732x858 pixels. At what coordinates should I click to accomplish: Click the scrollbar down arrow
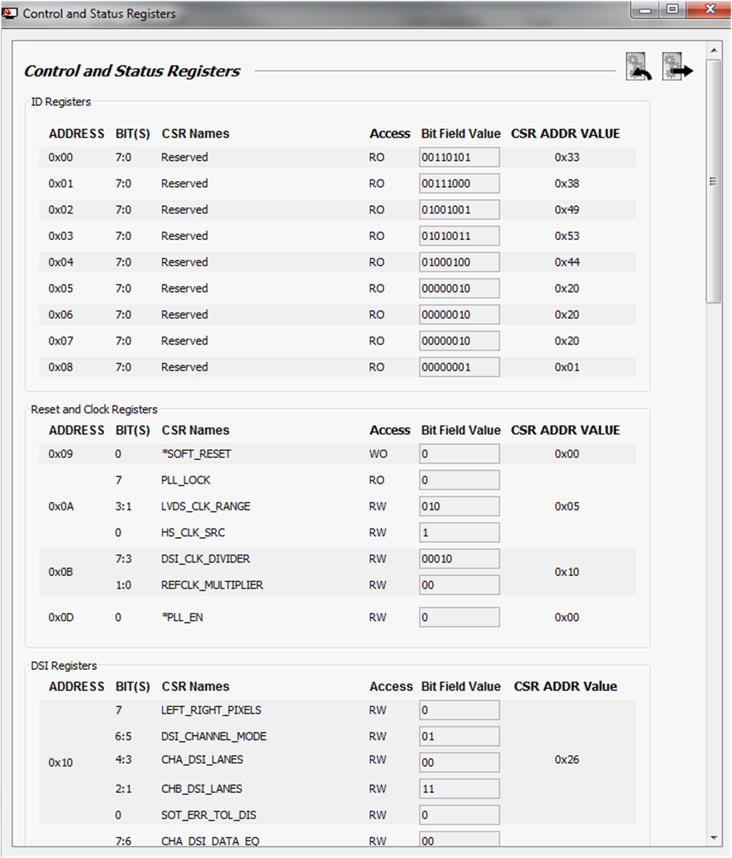(714, 838)
